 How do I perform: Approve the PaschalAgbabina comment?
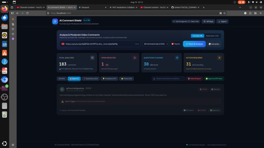click(x=215, y=110)
